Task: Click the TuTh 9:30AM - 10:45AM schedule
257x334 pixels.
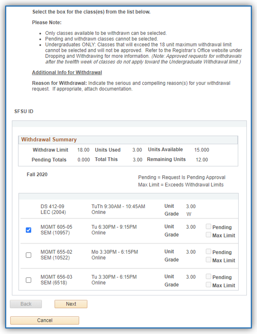Action: coord(118,207)
